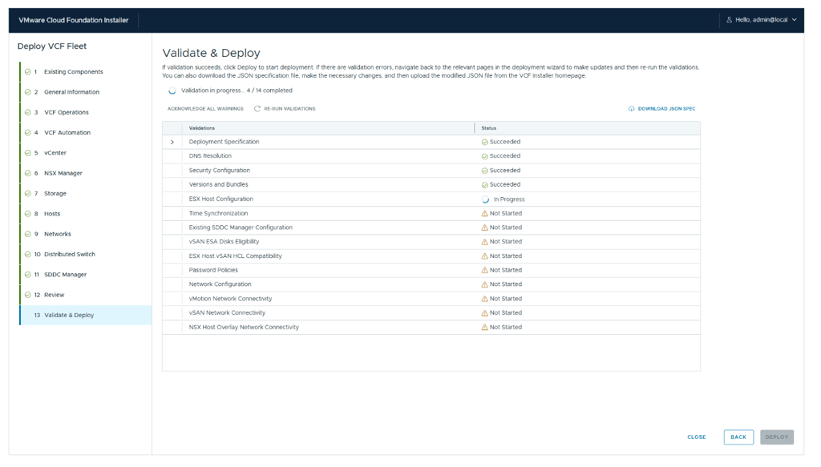Click completed check icon for vCenter step
The width and height of the screenshot is (821, 467).
28,153
